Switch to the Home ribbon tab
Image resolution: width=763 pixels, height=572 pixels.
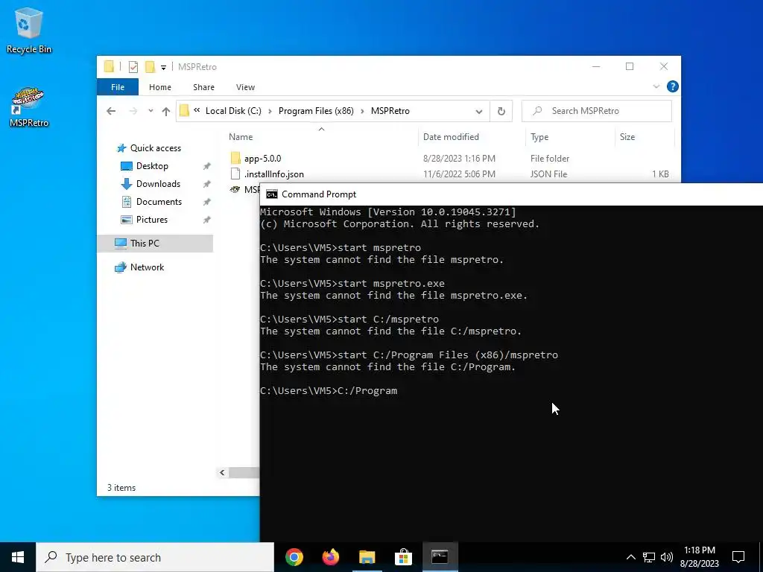tap(160, 87)
